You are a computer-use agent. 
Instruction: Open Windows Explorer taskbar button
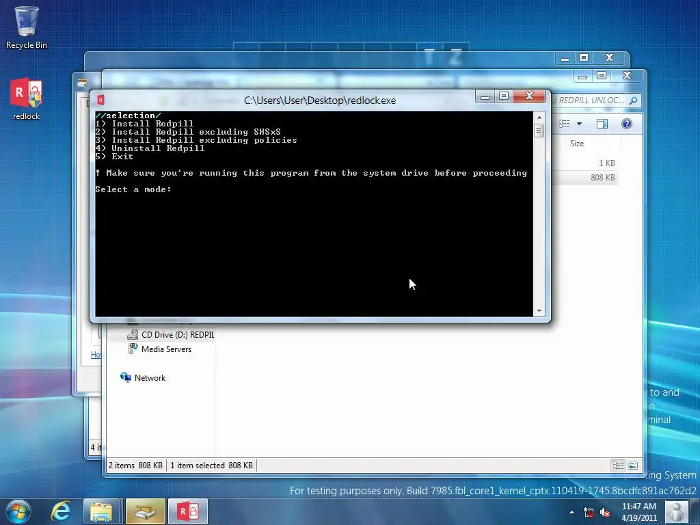102,511
